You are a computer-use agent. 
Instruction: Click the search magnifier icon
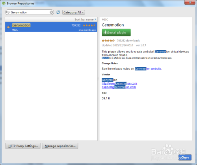[x=7, y=12]
